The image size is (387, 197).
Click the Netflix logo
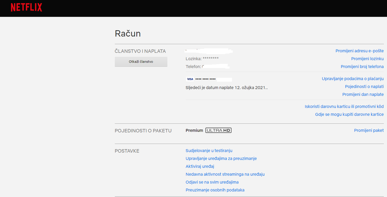pyautogui.click(x=26, y=8)
